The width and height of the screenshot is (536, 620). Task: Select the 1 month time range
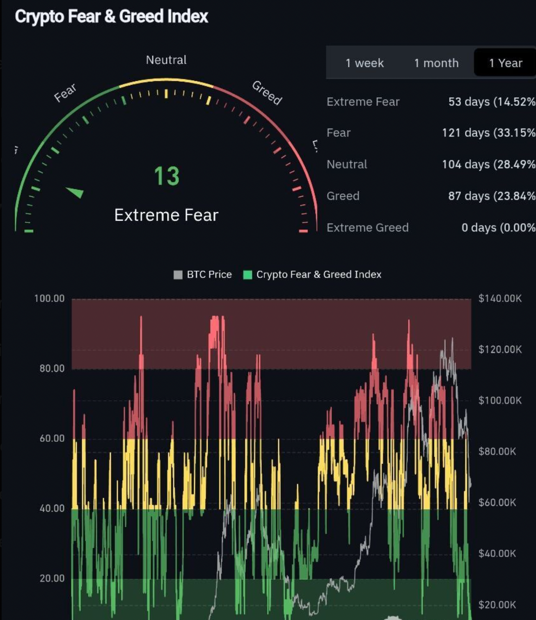(x=436, y=63)
